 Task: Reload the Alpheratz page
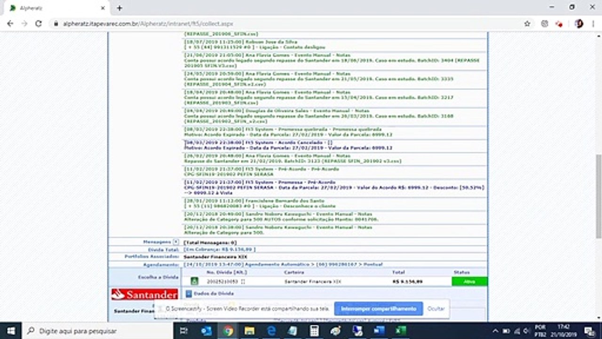pyautogui.click(x=39, y=24)
